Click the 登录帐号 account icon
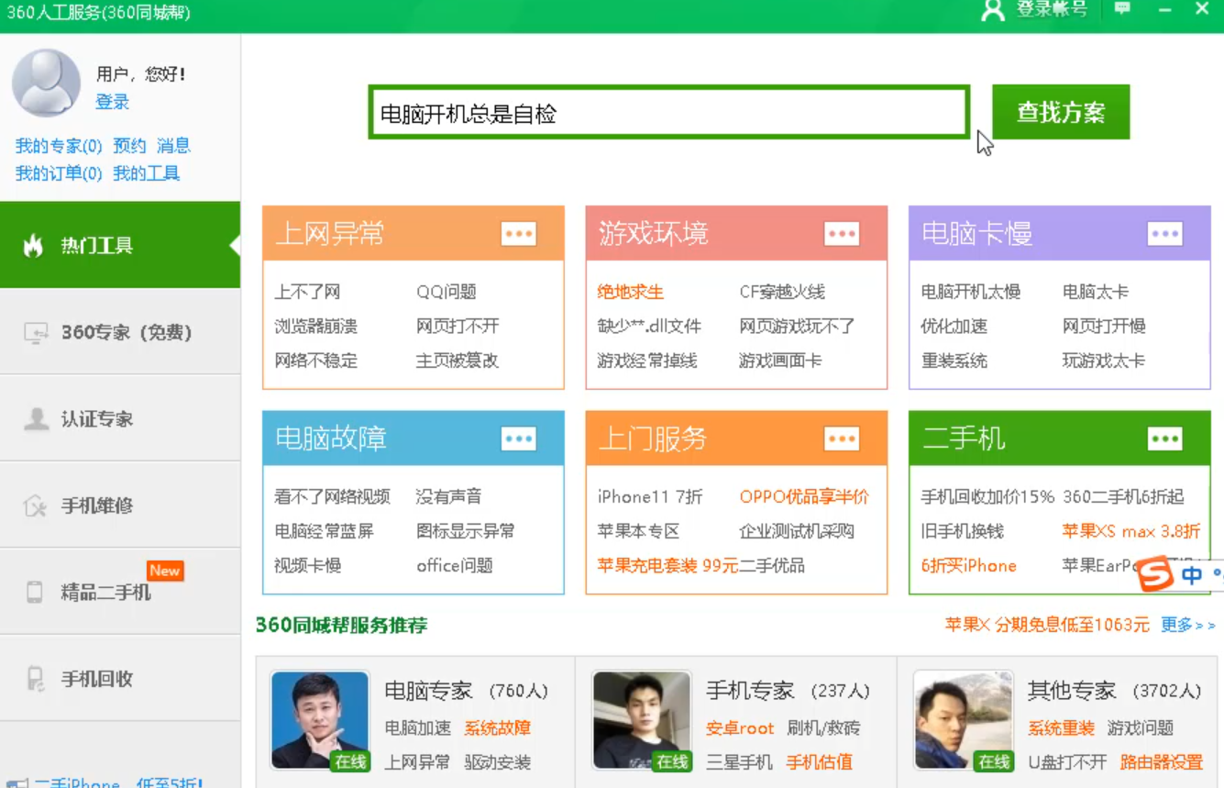This screenshot has width=1224, height=788. click(993, 10)
